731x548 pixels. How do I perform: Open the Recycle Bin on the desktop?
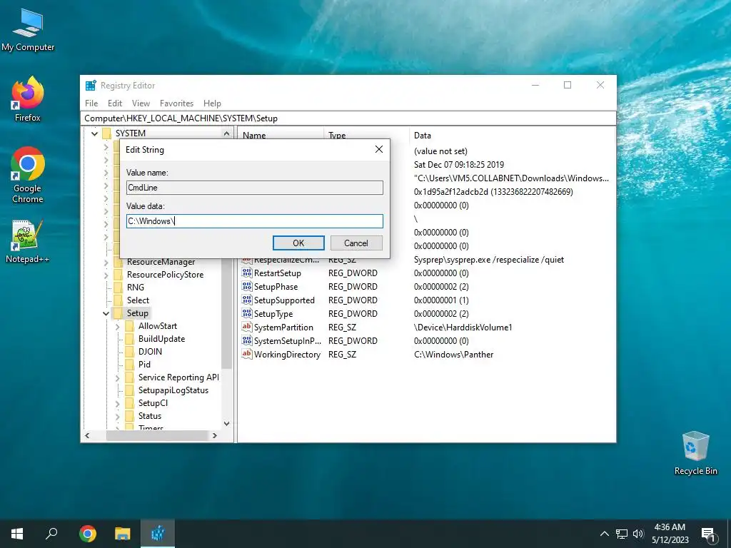pyautogui.click(x=695, y=453)
